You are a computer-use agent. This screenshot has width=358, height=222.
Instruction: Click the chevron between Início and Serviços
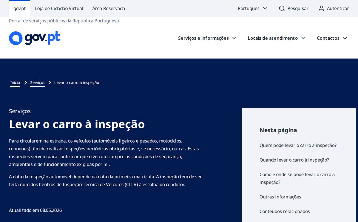click(26, 83)
